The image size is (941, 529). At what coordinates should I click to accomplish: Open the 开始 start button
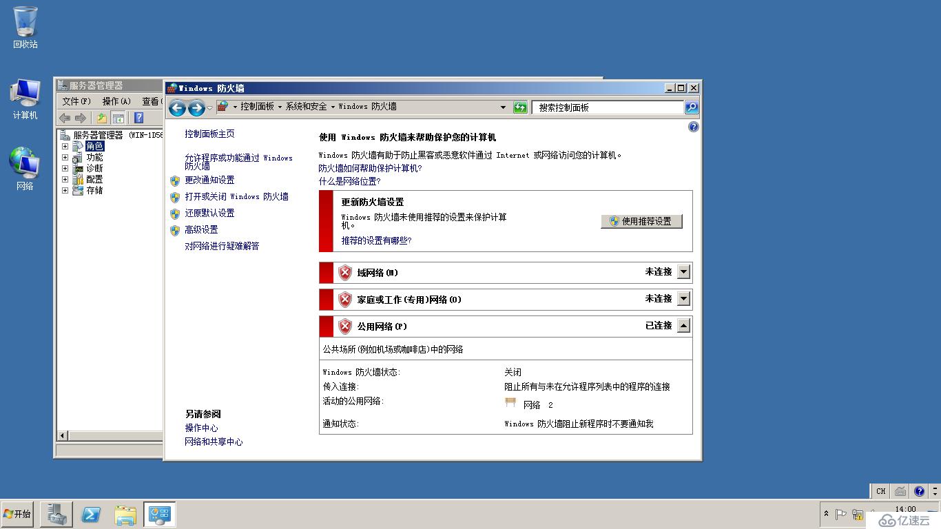coord(17,514)
